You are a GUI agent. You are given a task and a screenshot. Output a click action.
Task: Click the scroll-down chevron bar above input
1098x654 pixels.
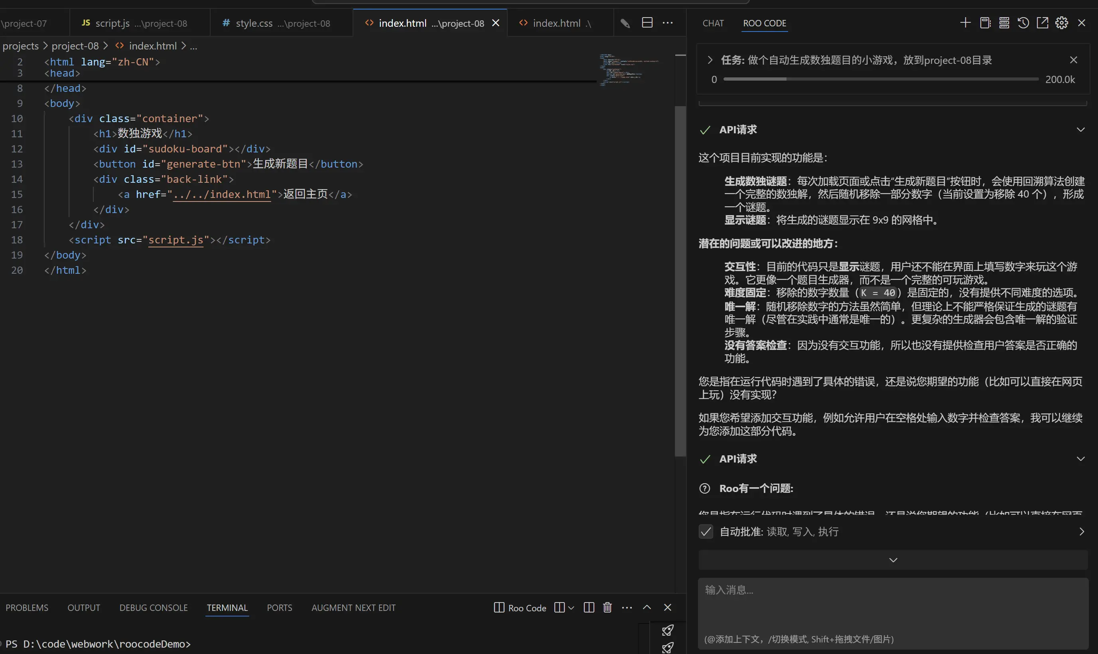coord(893,560)
